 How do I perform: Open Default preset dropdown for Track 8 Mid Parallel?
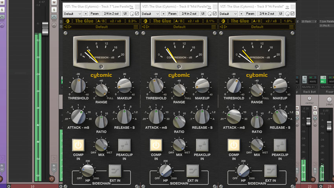point(150,14)
